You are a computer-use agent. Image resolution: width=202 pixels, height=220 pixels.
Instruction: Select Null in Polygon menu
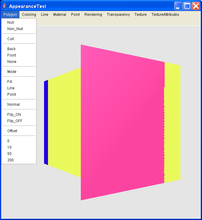pyautogui.click(x=19, y=22)
